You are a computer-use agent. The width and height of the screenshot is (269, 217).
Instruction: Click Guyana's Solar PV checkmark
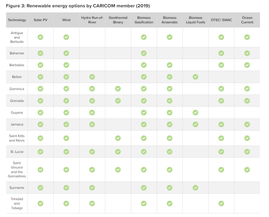[x=40, y=113]
